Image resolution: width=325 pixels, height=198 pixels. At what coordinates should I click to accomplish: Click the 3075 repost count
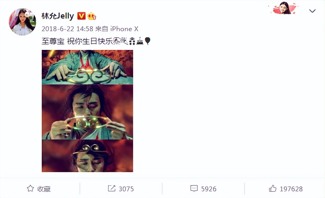point(126,189)
